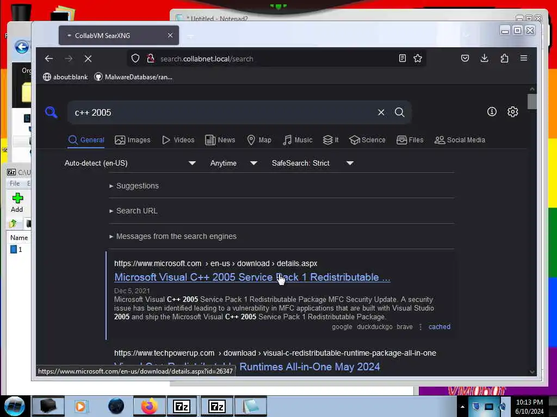Open the MalwareDatabase/ran... bookmark
Image resolution: width=557 pixels, height=417 pixels.
(134, 77)
